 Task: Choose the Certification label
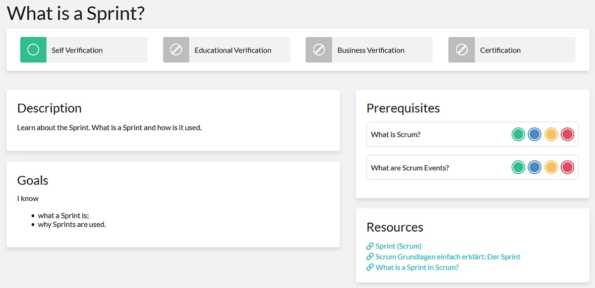tap(500, 50)
